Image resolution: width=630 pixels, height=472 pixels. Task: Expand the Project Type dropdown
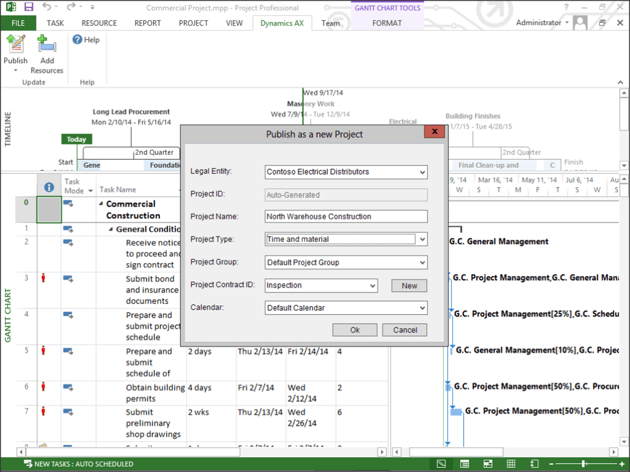[422, 239]
